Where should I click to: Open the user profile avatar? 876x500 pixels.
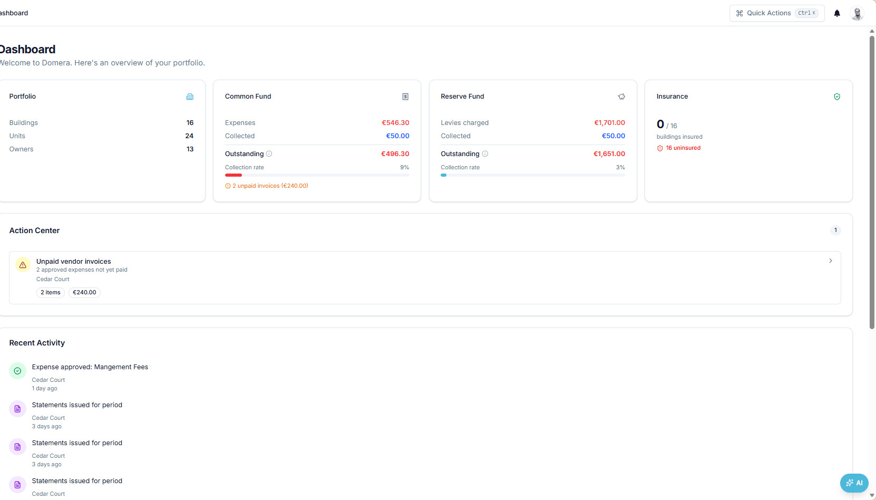857,13
